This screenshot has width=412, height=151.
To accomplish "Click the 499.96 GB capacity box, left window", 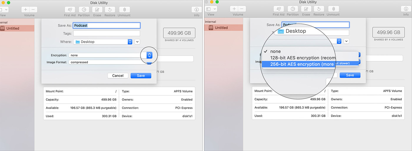I will click(179, 33).
